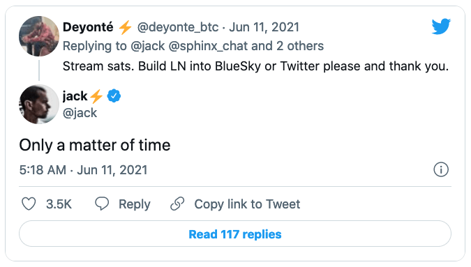Viewport: 471px width, 267px height.
Task: Open Deyonté's profile avatar
Action: coord(39,36)
